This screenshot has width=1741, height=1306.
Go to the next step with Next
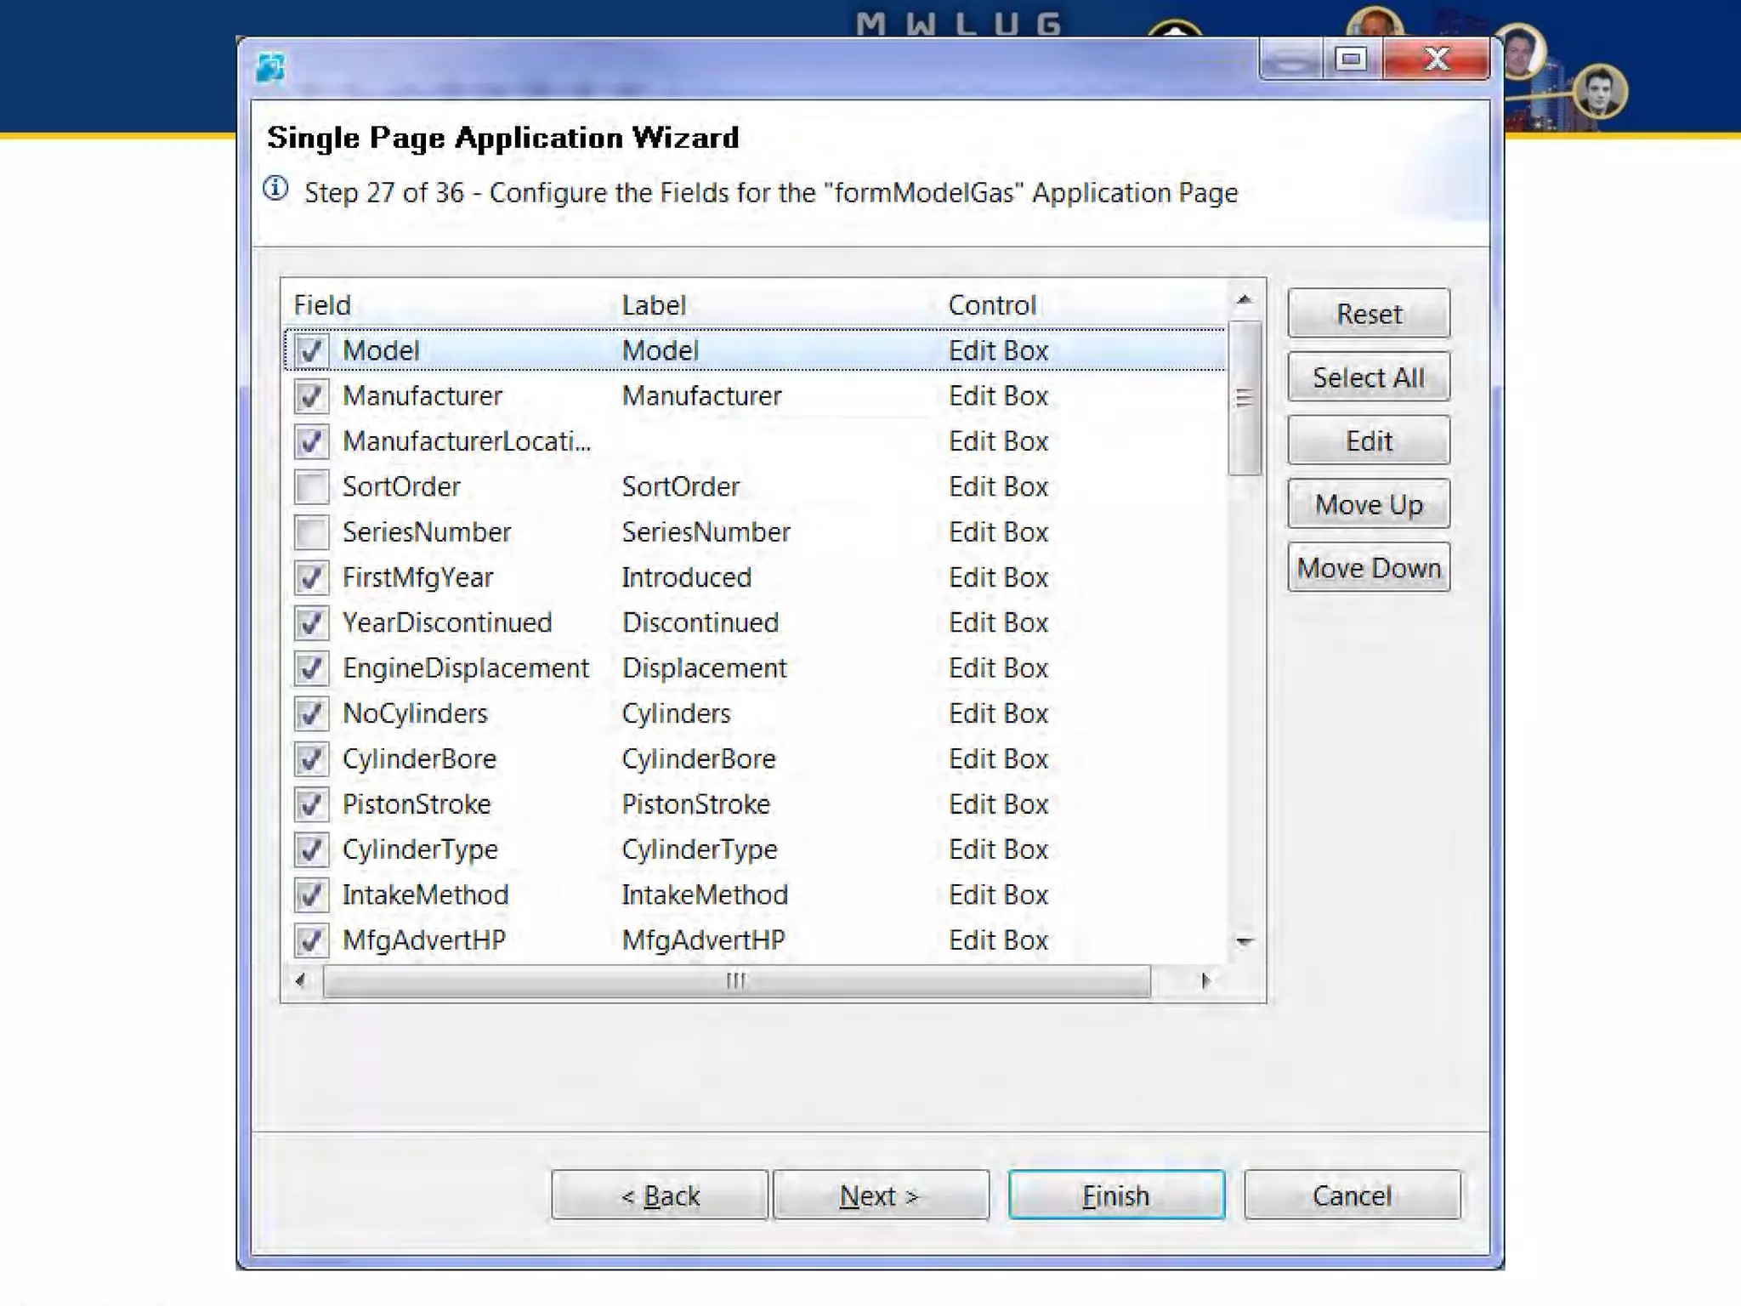click(x=880, y=1195)
